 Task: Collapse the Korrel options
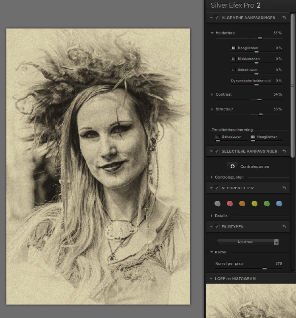pos(212,252)
